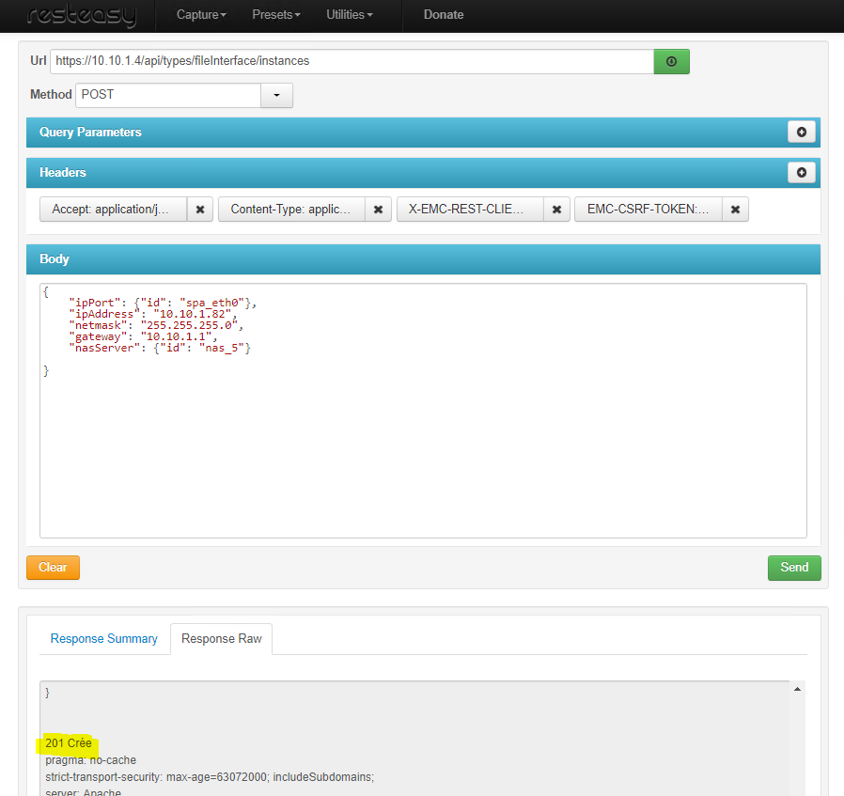
Task: Click the Donate link
Action: 444,15
